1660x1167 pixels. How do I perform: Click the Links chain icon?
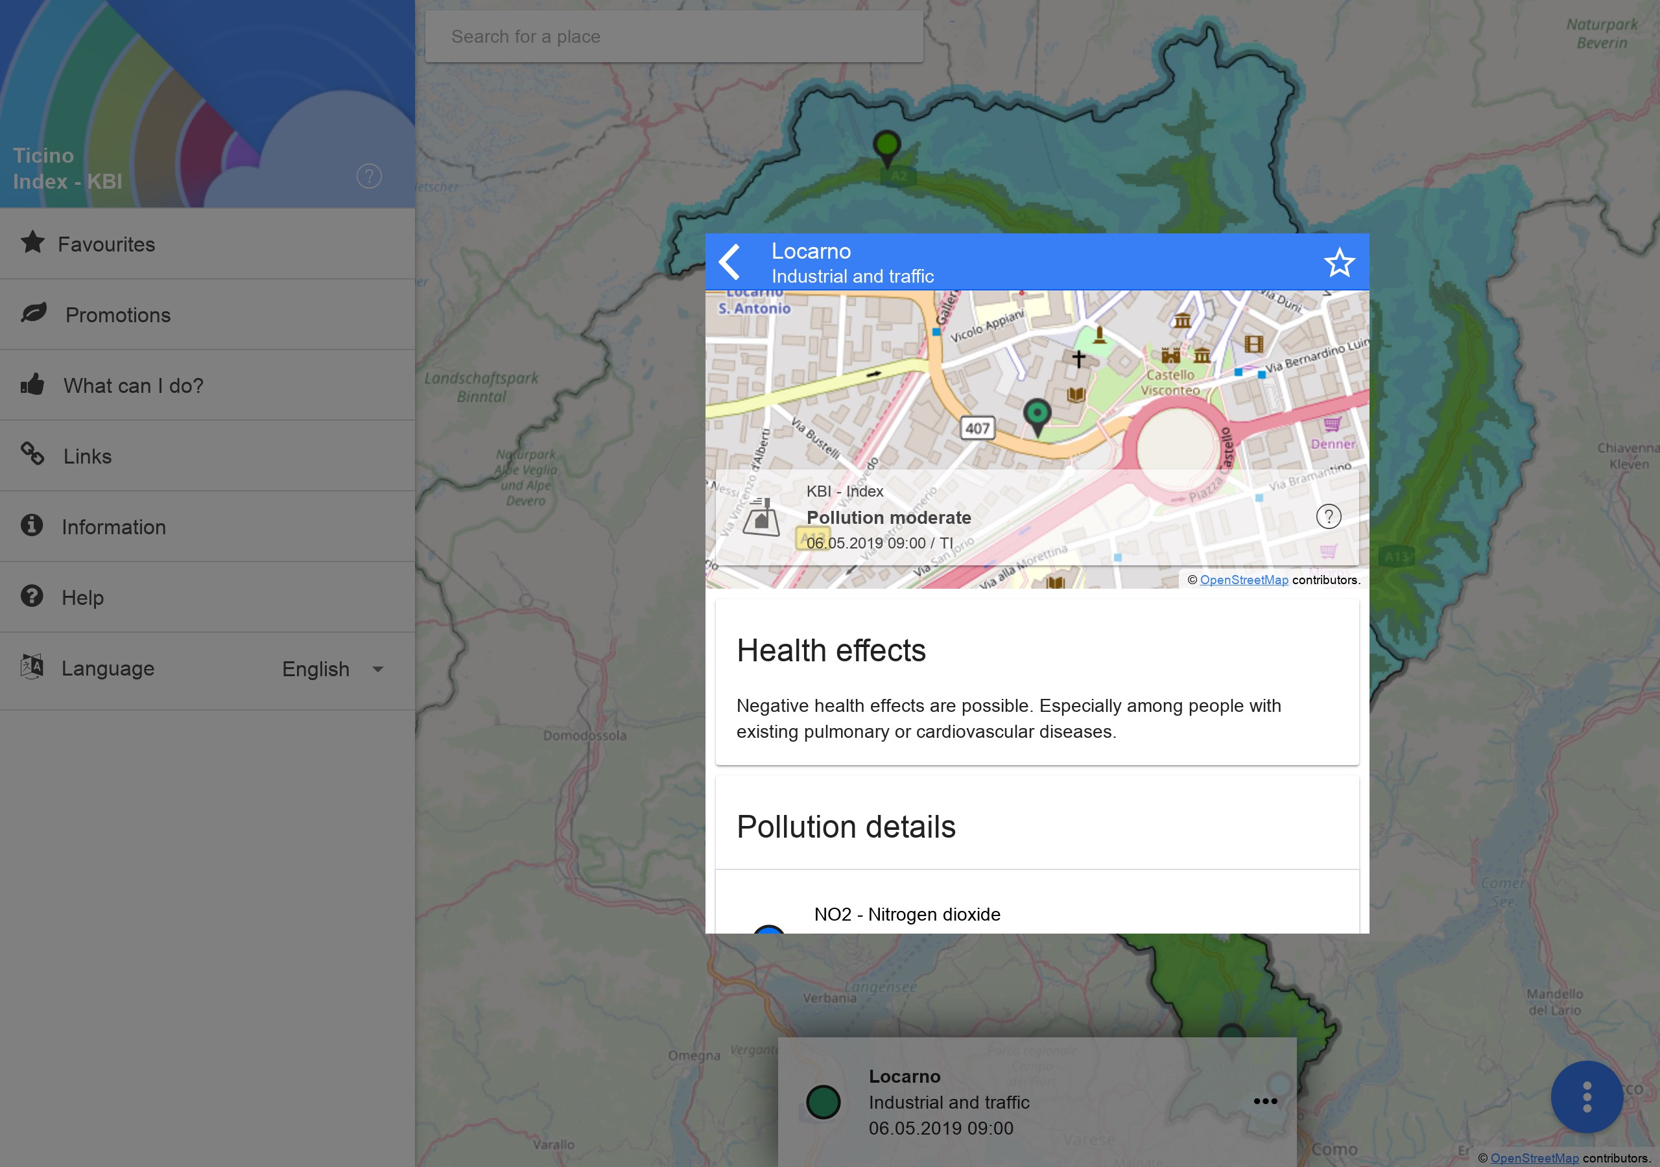[x=32, y=454]
